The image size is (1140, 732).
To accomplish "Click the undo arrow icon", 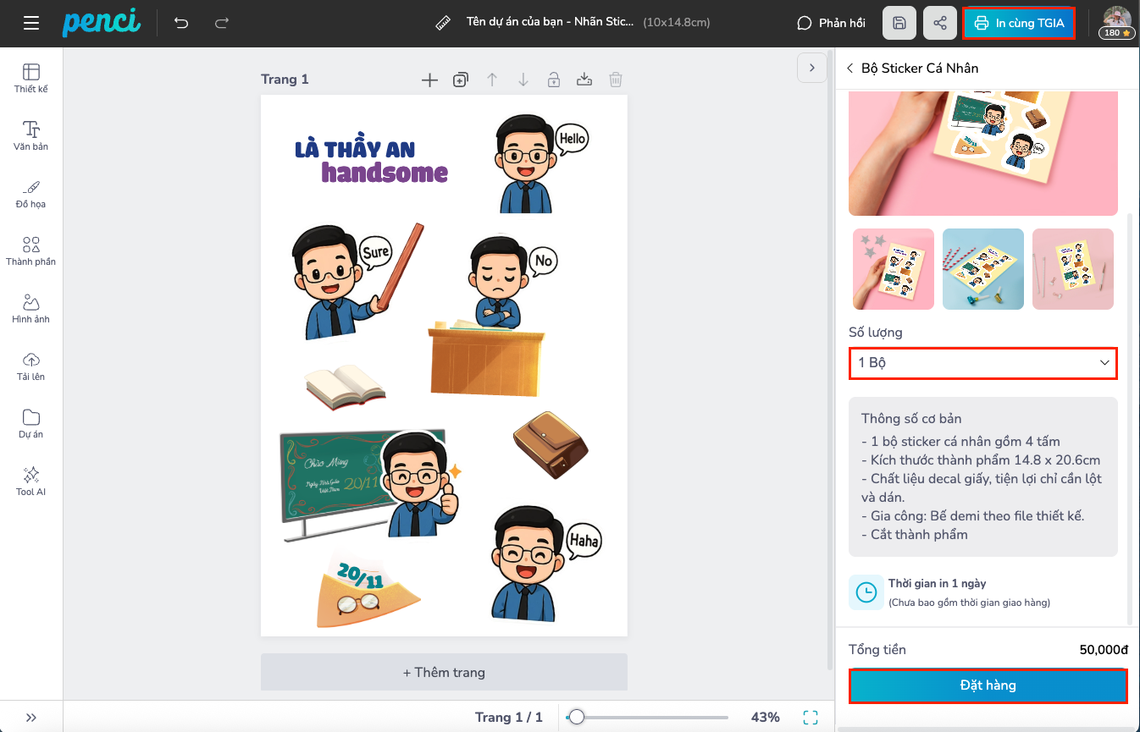I will (x=181, y=23).
